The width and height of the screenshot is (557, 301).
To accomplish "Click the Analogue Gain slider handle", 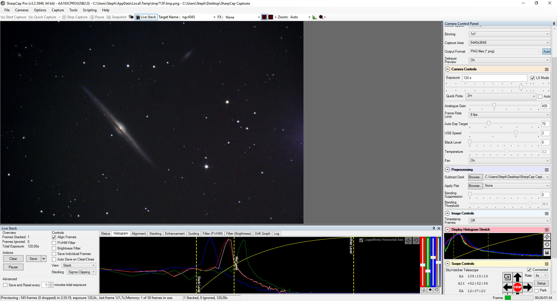I will pos(494,106).
